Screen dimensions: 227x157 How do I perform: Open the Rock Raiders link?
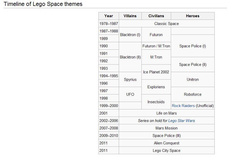(x=183, y=106)
